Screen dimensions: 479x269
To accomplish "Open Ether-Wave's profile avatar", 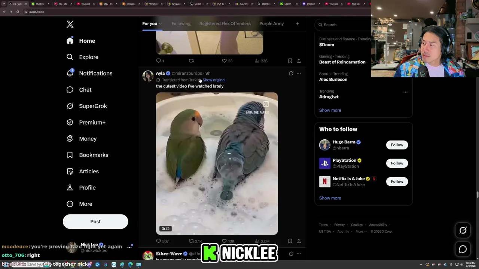I will coord(148,256).
